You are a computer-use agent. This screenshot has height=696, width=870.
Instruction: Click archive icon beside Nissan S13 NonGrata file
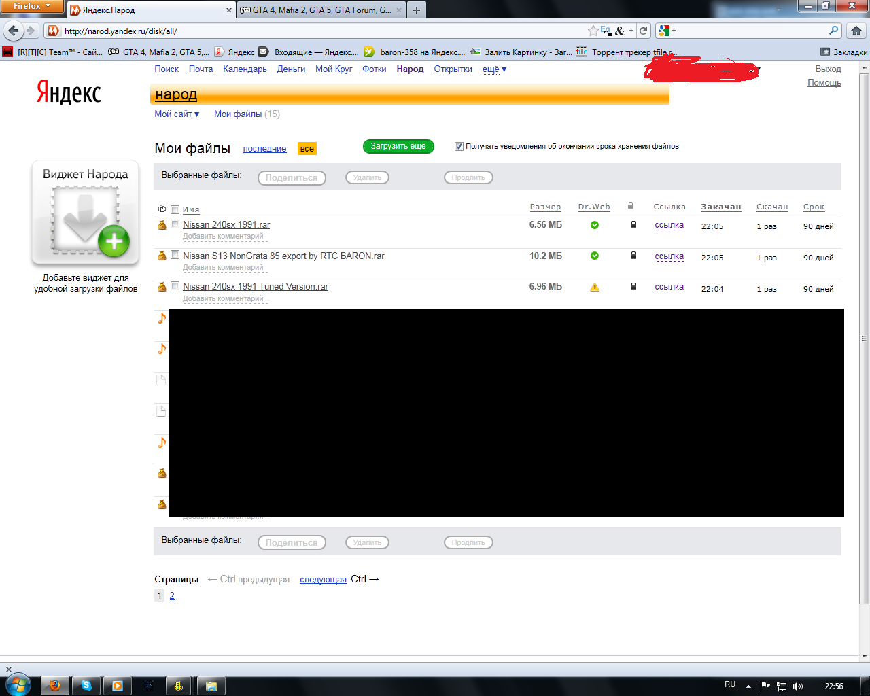pos(162,256)
